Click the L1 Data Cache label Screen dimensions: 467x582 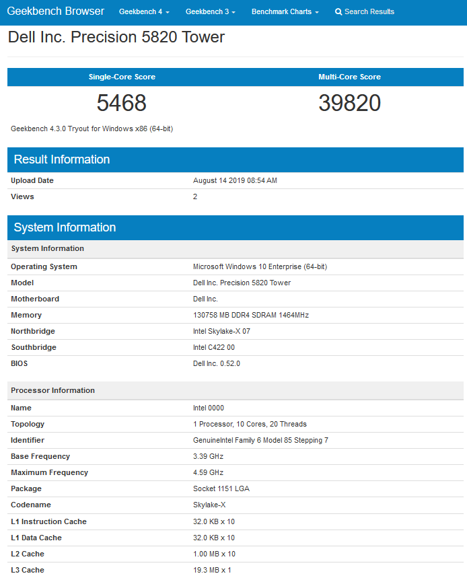(36, 538)
